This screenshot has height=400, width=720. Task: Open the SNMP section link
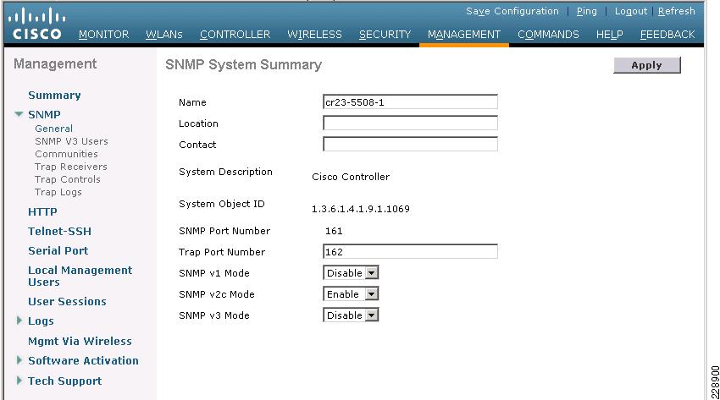pyautogui.click(x=44, y=114)
